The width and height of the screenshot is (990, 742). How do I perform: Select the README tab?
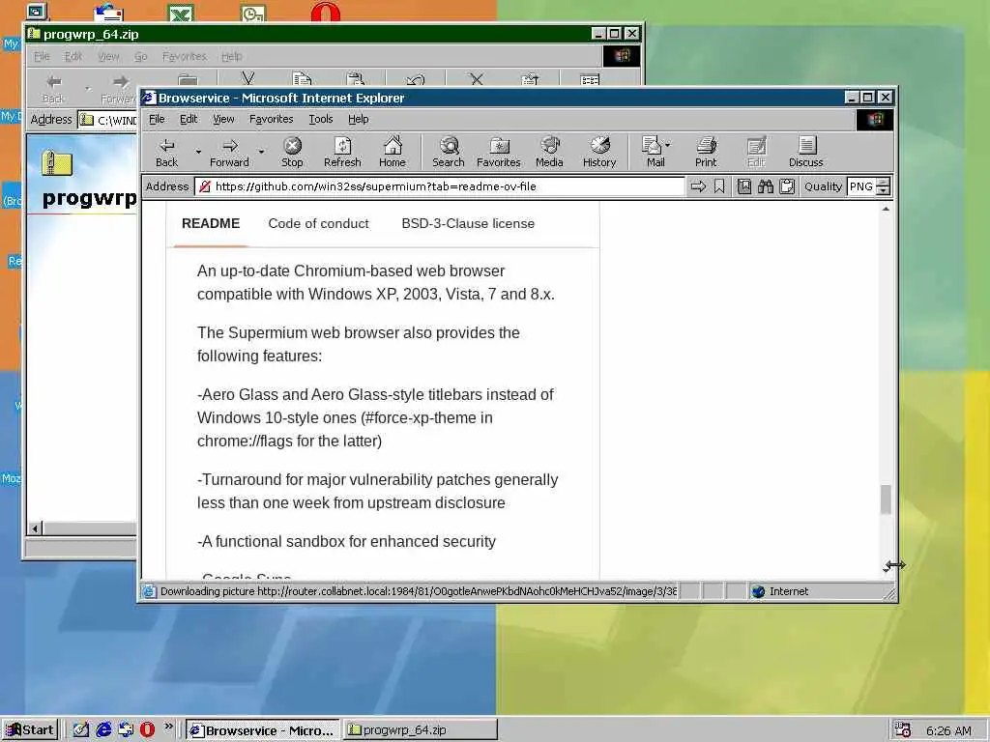pyautogui.click(x=211, y=223)
